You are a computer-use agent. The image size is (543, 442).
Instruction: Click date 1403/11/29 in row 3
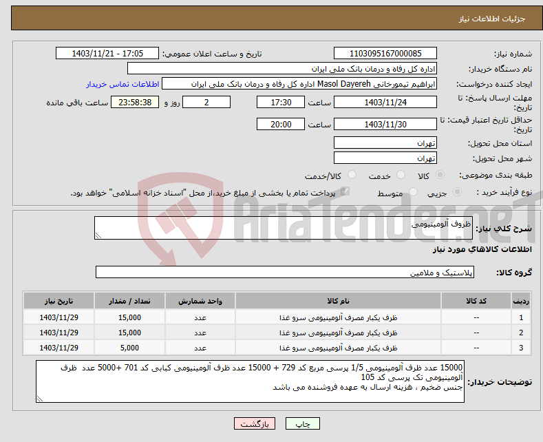pyautogui.click(x=59, y=348)
